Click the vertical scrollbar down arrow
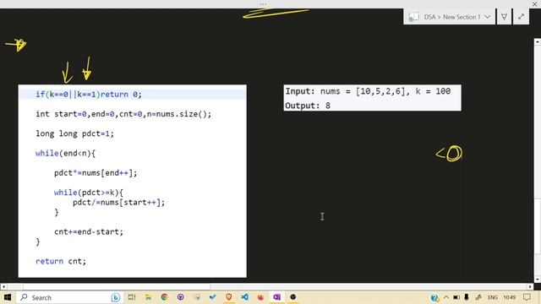Viewport: 541px width, 304px height. pyautogui.click(x=538, y=280)
